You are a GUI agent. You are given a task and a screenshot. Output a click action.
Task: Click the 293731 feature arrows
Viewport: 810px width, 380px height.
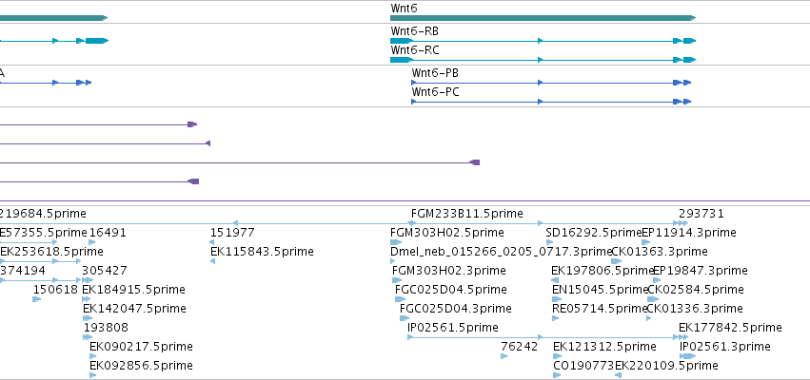pos(682,223)
